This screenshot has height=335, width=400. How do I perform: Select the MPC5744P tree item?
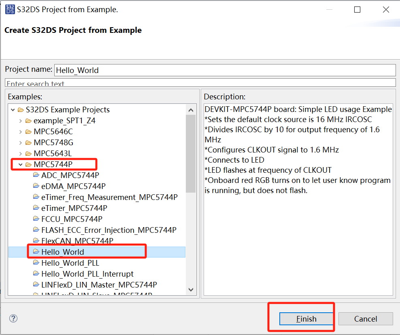pyautogui.click(x=53, y=164)
